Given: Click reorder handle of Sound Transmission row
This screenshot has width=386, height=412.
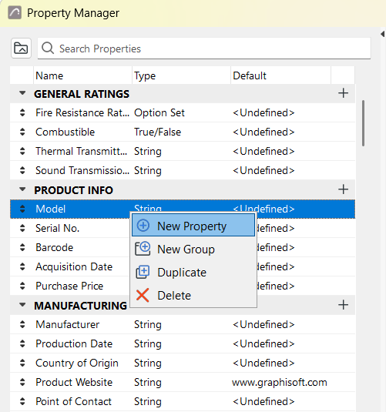Looking at the screenshot, I should pos(22,170).
